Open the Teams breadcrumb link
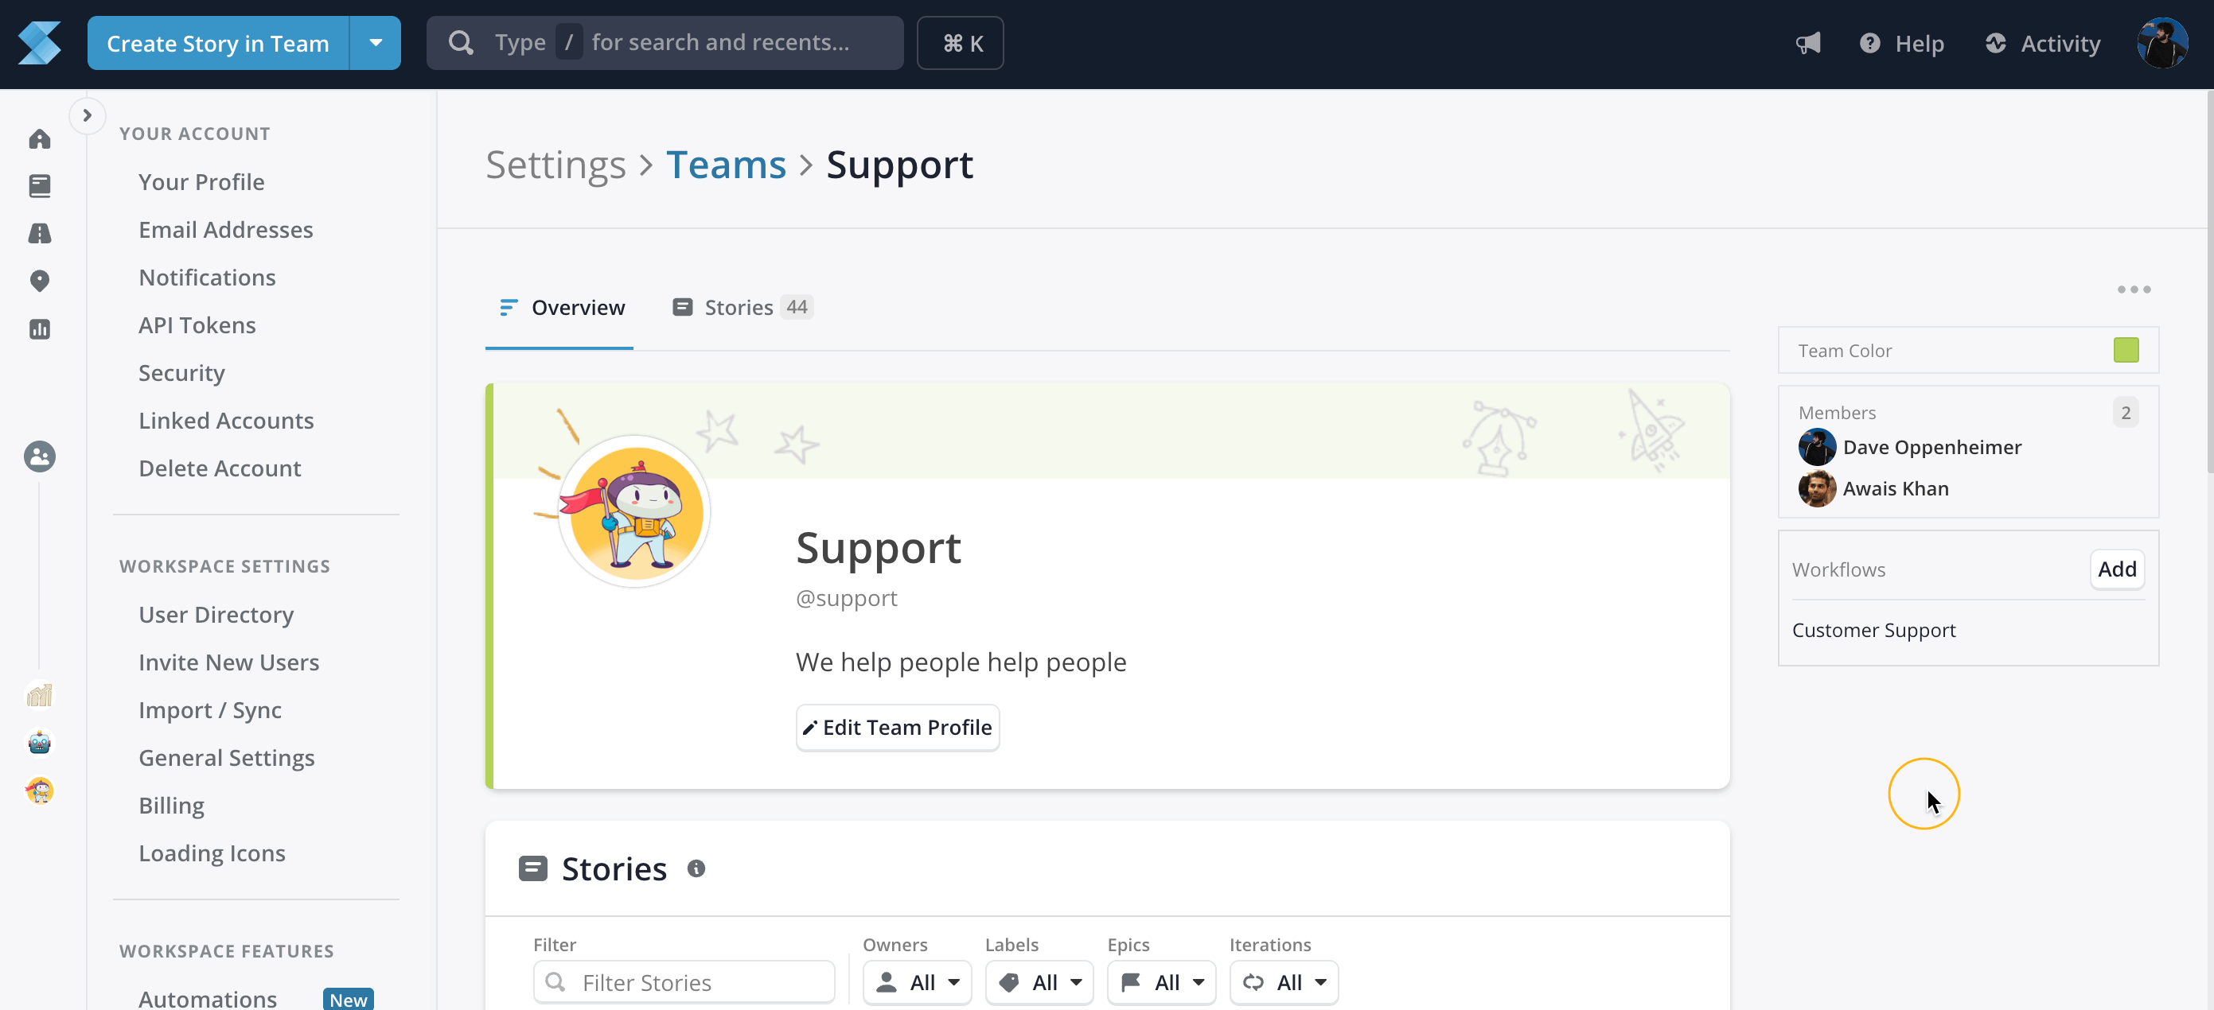Screen dimensions: 2214x1010 click(727, 164)
